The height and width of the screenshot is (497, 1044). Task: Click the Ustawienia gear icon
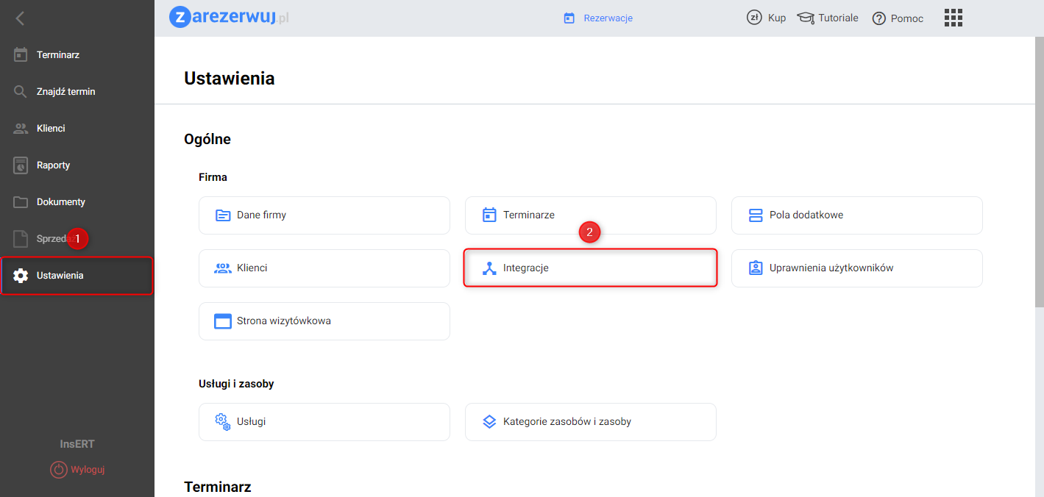(21, 276)
